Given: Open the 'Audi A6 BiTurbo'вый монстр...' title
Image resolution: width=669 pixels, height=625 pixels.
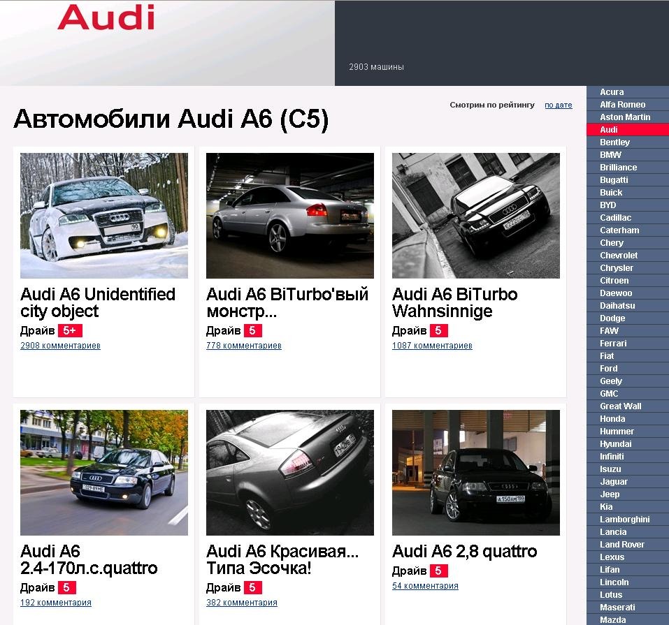Looking at the screenshot, I should [287, 302].
